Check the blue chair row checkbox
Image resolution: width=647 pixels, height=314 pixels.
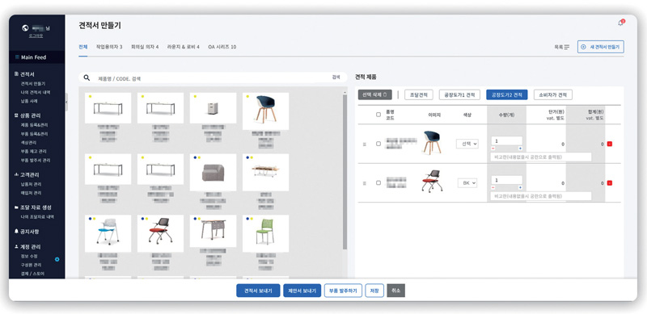pos(378,144)
